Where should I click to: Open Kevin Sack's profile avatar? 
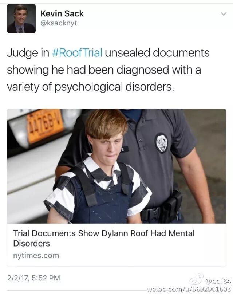click(x=21, y=19)
